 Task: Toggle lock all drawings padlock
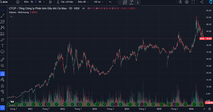2,86
